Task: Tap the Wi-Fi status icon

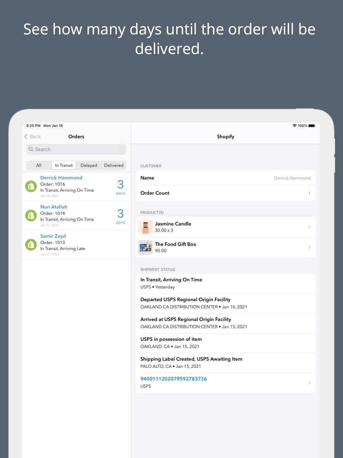Action: pyautogui.click(x=294, y=126)
